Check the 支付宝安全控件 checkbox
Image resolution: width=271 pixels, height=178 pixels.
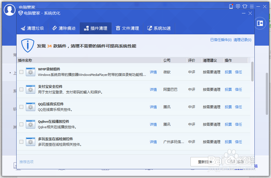point(22,89)
